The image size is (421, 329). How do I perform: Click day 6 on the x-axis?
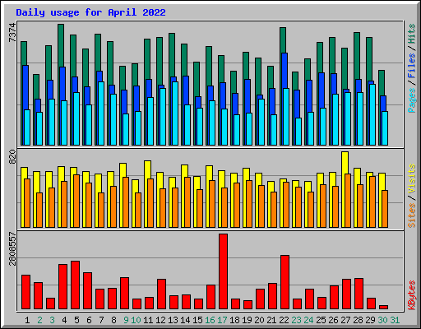click(x=89, y=320)
